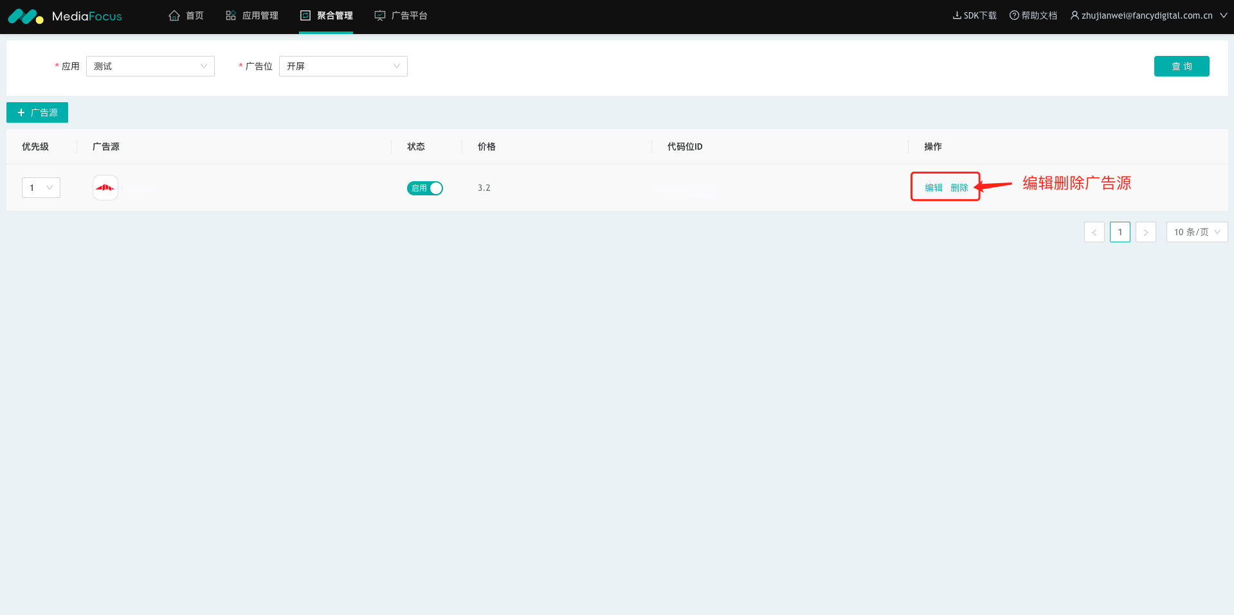
Task: Click the 删除 link for ad source
Action: tap(959, 188)
